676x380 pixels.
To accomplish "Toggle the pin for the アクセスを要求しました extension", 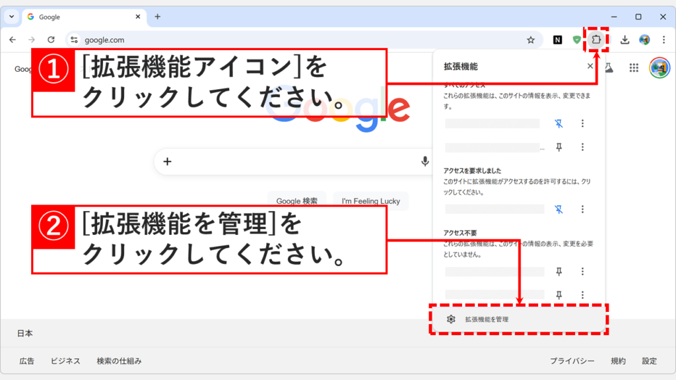I will 560,210.
